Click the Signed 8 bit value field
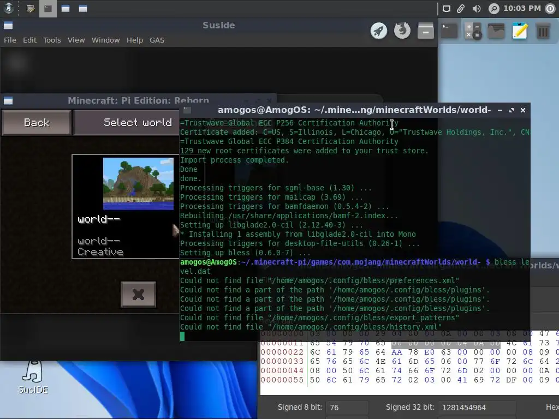Screen dimensions: 559x419 [x=347, y=408]
